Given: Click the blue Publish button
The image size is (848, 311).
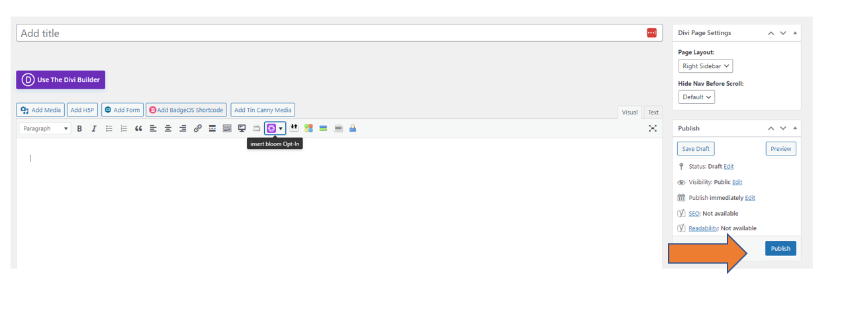Looking at the screenshot, I should tap(780, 248).
